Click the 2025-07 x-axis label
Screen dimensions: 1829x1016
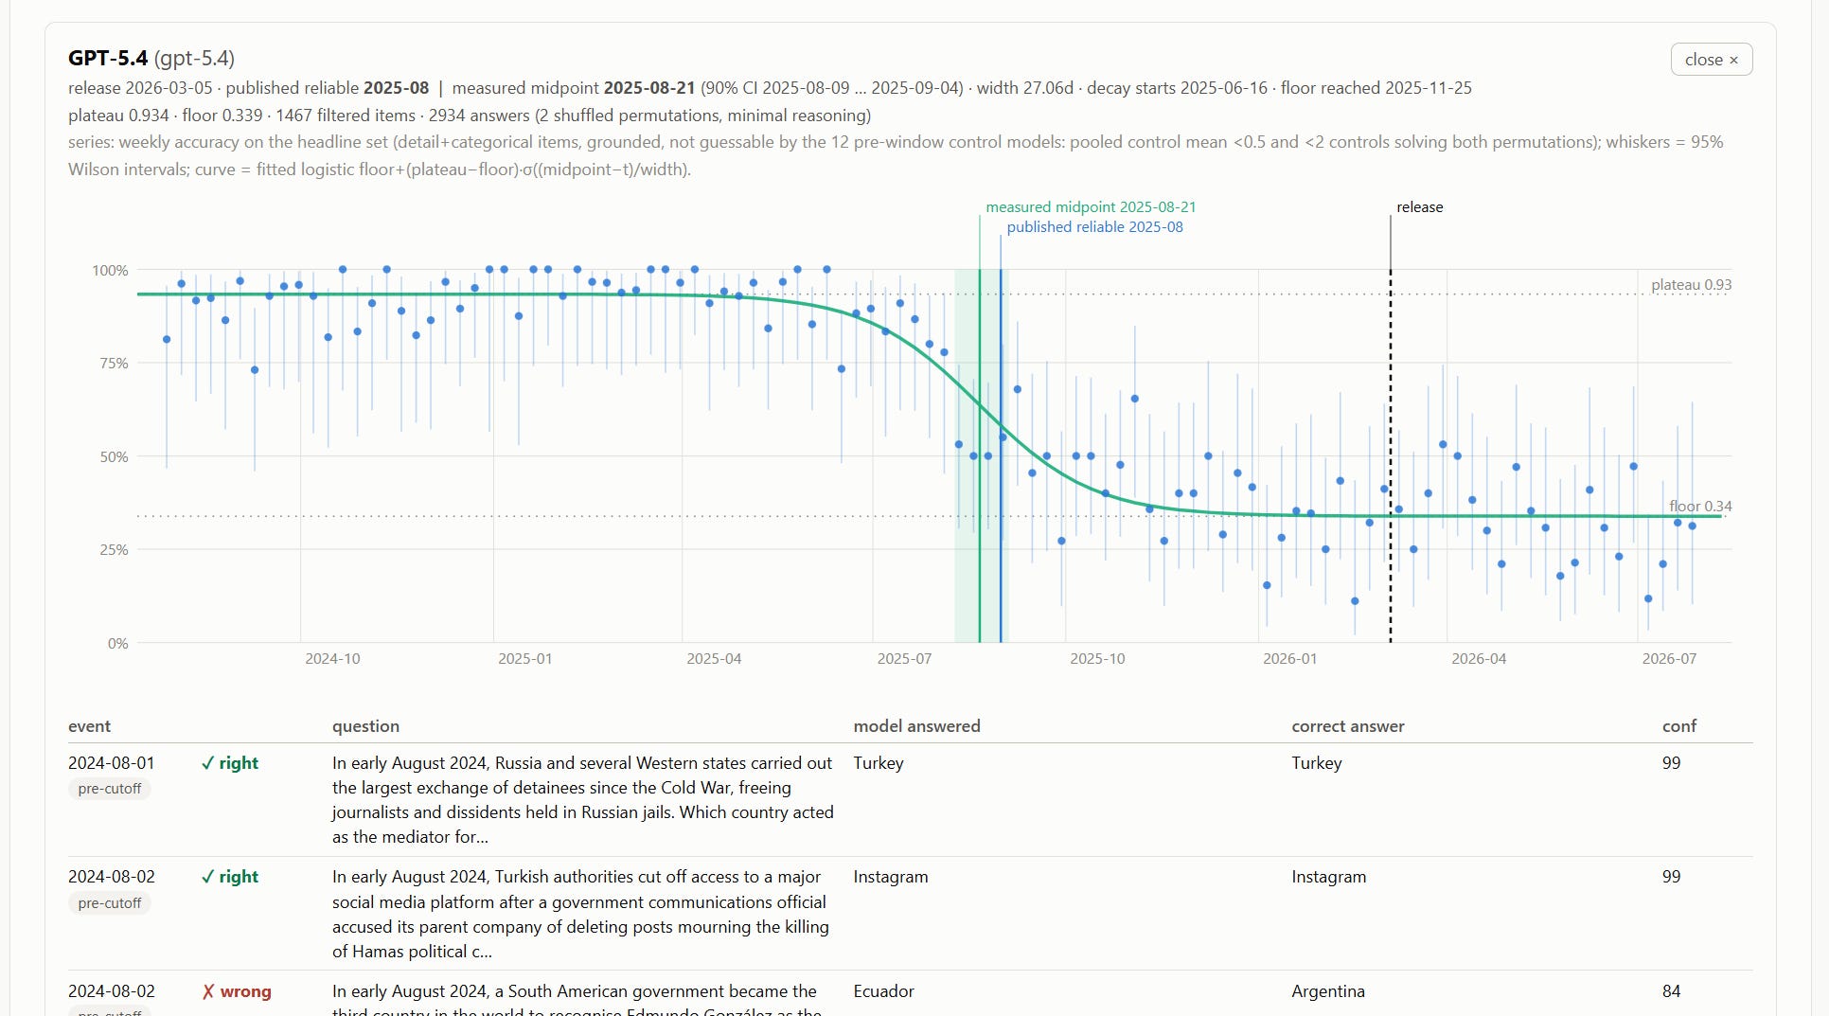[x=904, y=659]
